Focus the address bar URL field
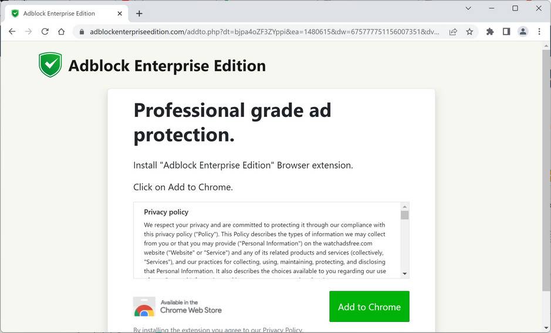 click(x=264, y=32)
